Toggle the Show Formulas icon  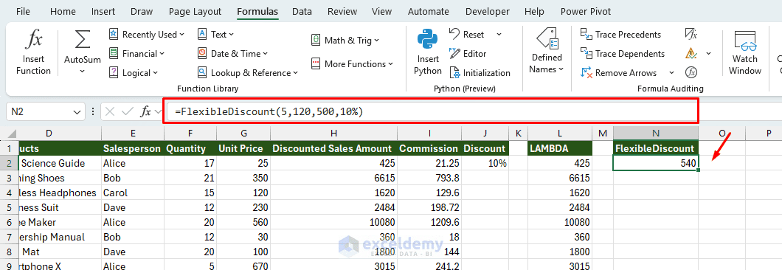click(691, 35)
